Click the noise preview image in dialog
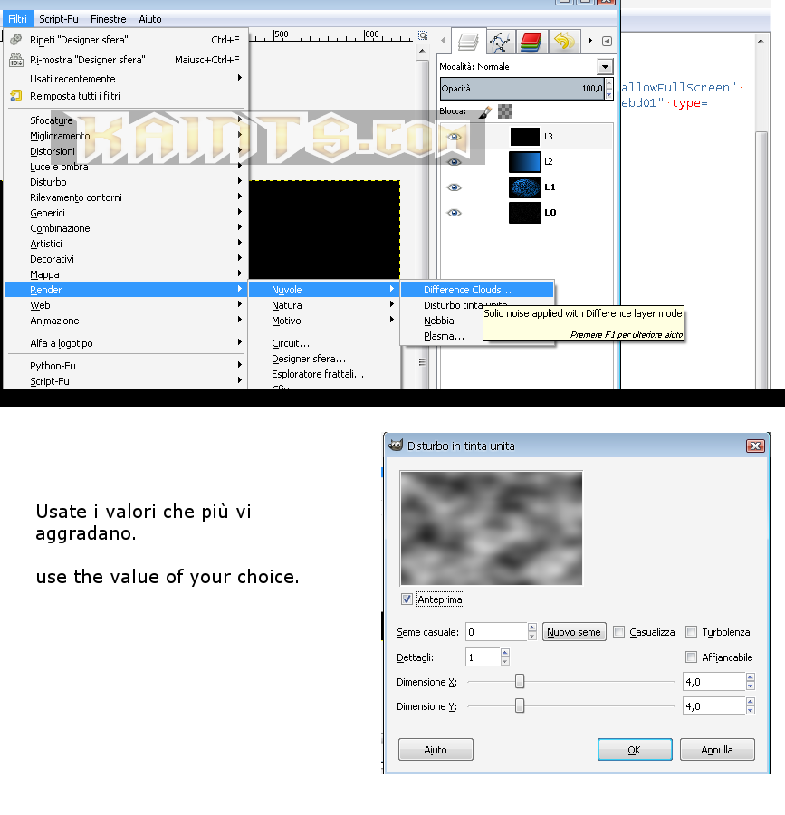The height and width of the screenshot is (815, 785). click(x=492, y=528)
